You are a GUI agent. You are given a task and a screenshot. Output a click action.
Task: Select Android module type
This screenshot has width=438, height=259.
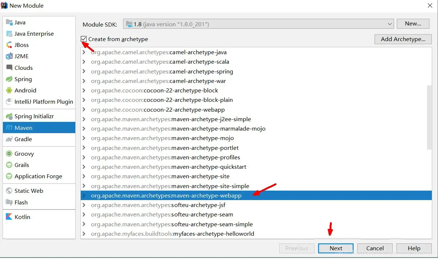pos(39,90)
